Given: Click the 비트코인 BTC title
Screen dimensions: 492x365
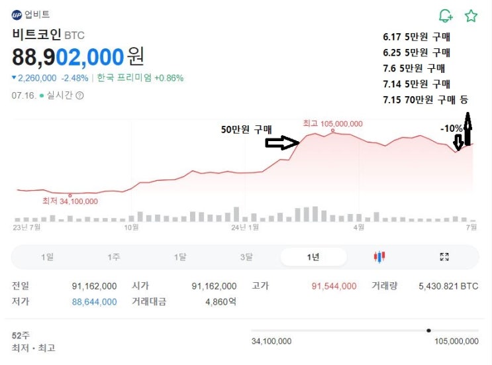Looking at the screenshot, I should tap(48, 34).
